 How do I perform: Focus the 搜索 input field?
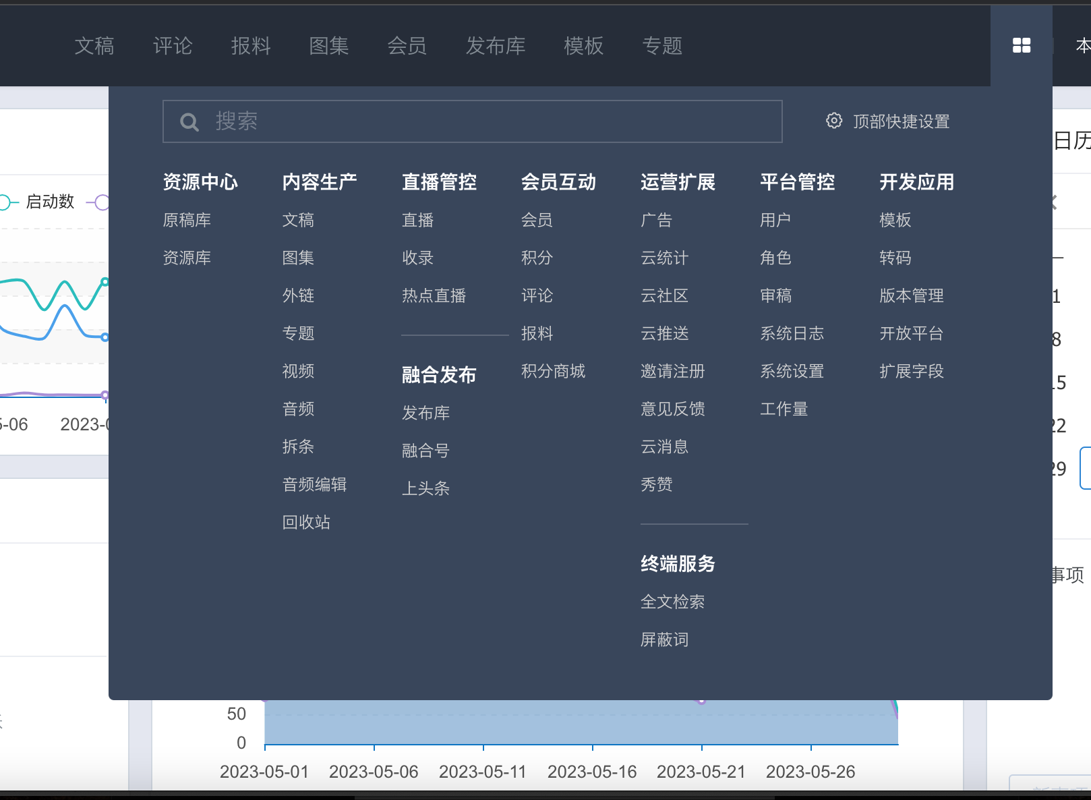click(472, 121)
